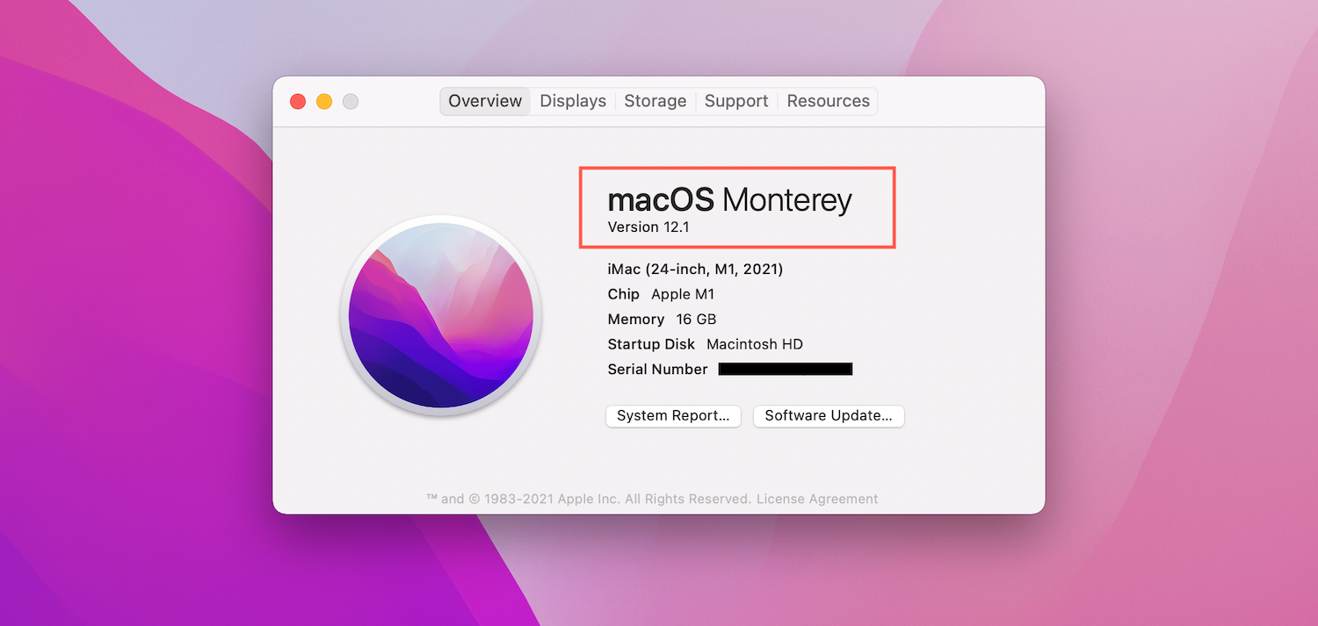The image size is (1318, 626).
Task: Click the 16 GB memory value
Action: 696,320
